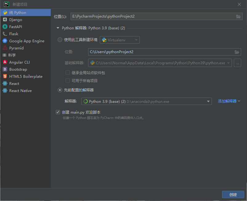Select 使用此工具新建环境 radio option
The image size is (247, 201).
pyautogui.click(x=60, y=40)
